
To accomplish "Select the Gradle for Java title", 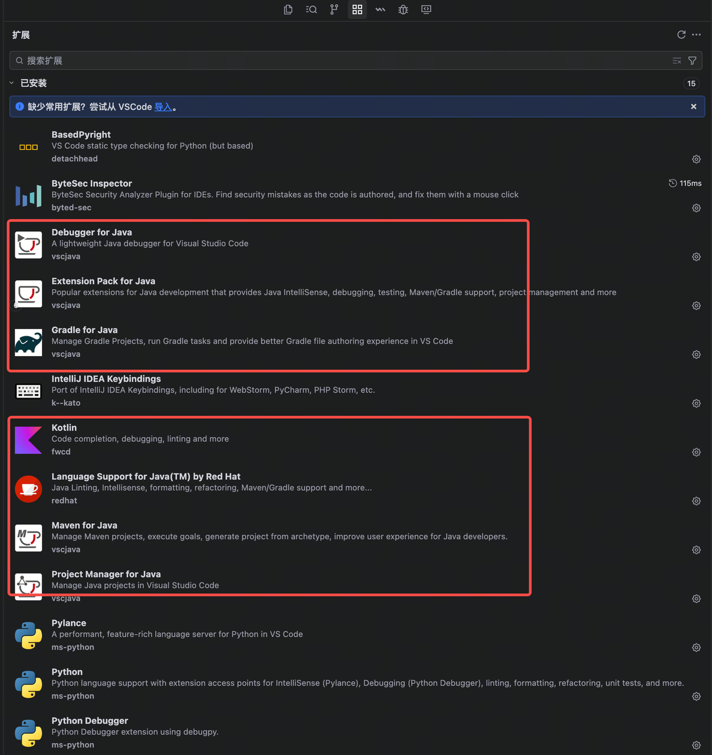I will [84, 330].
